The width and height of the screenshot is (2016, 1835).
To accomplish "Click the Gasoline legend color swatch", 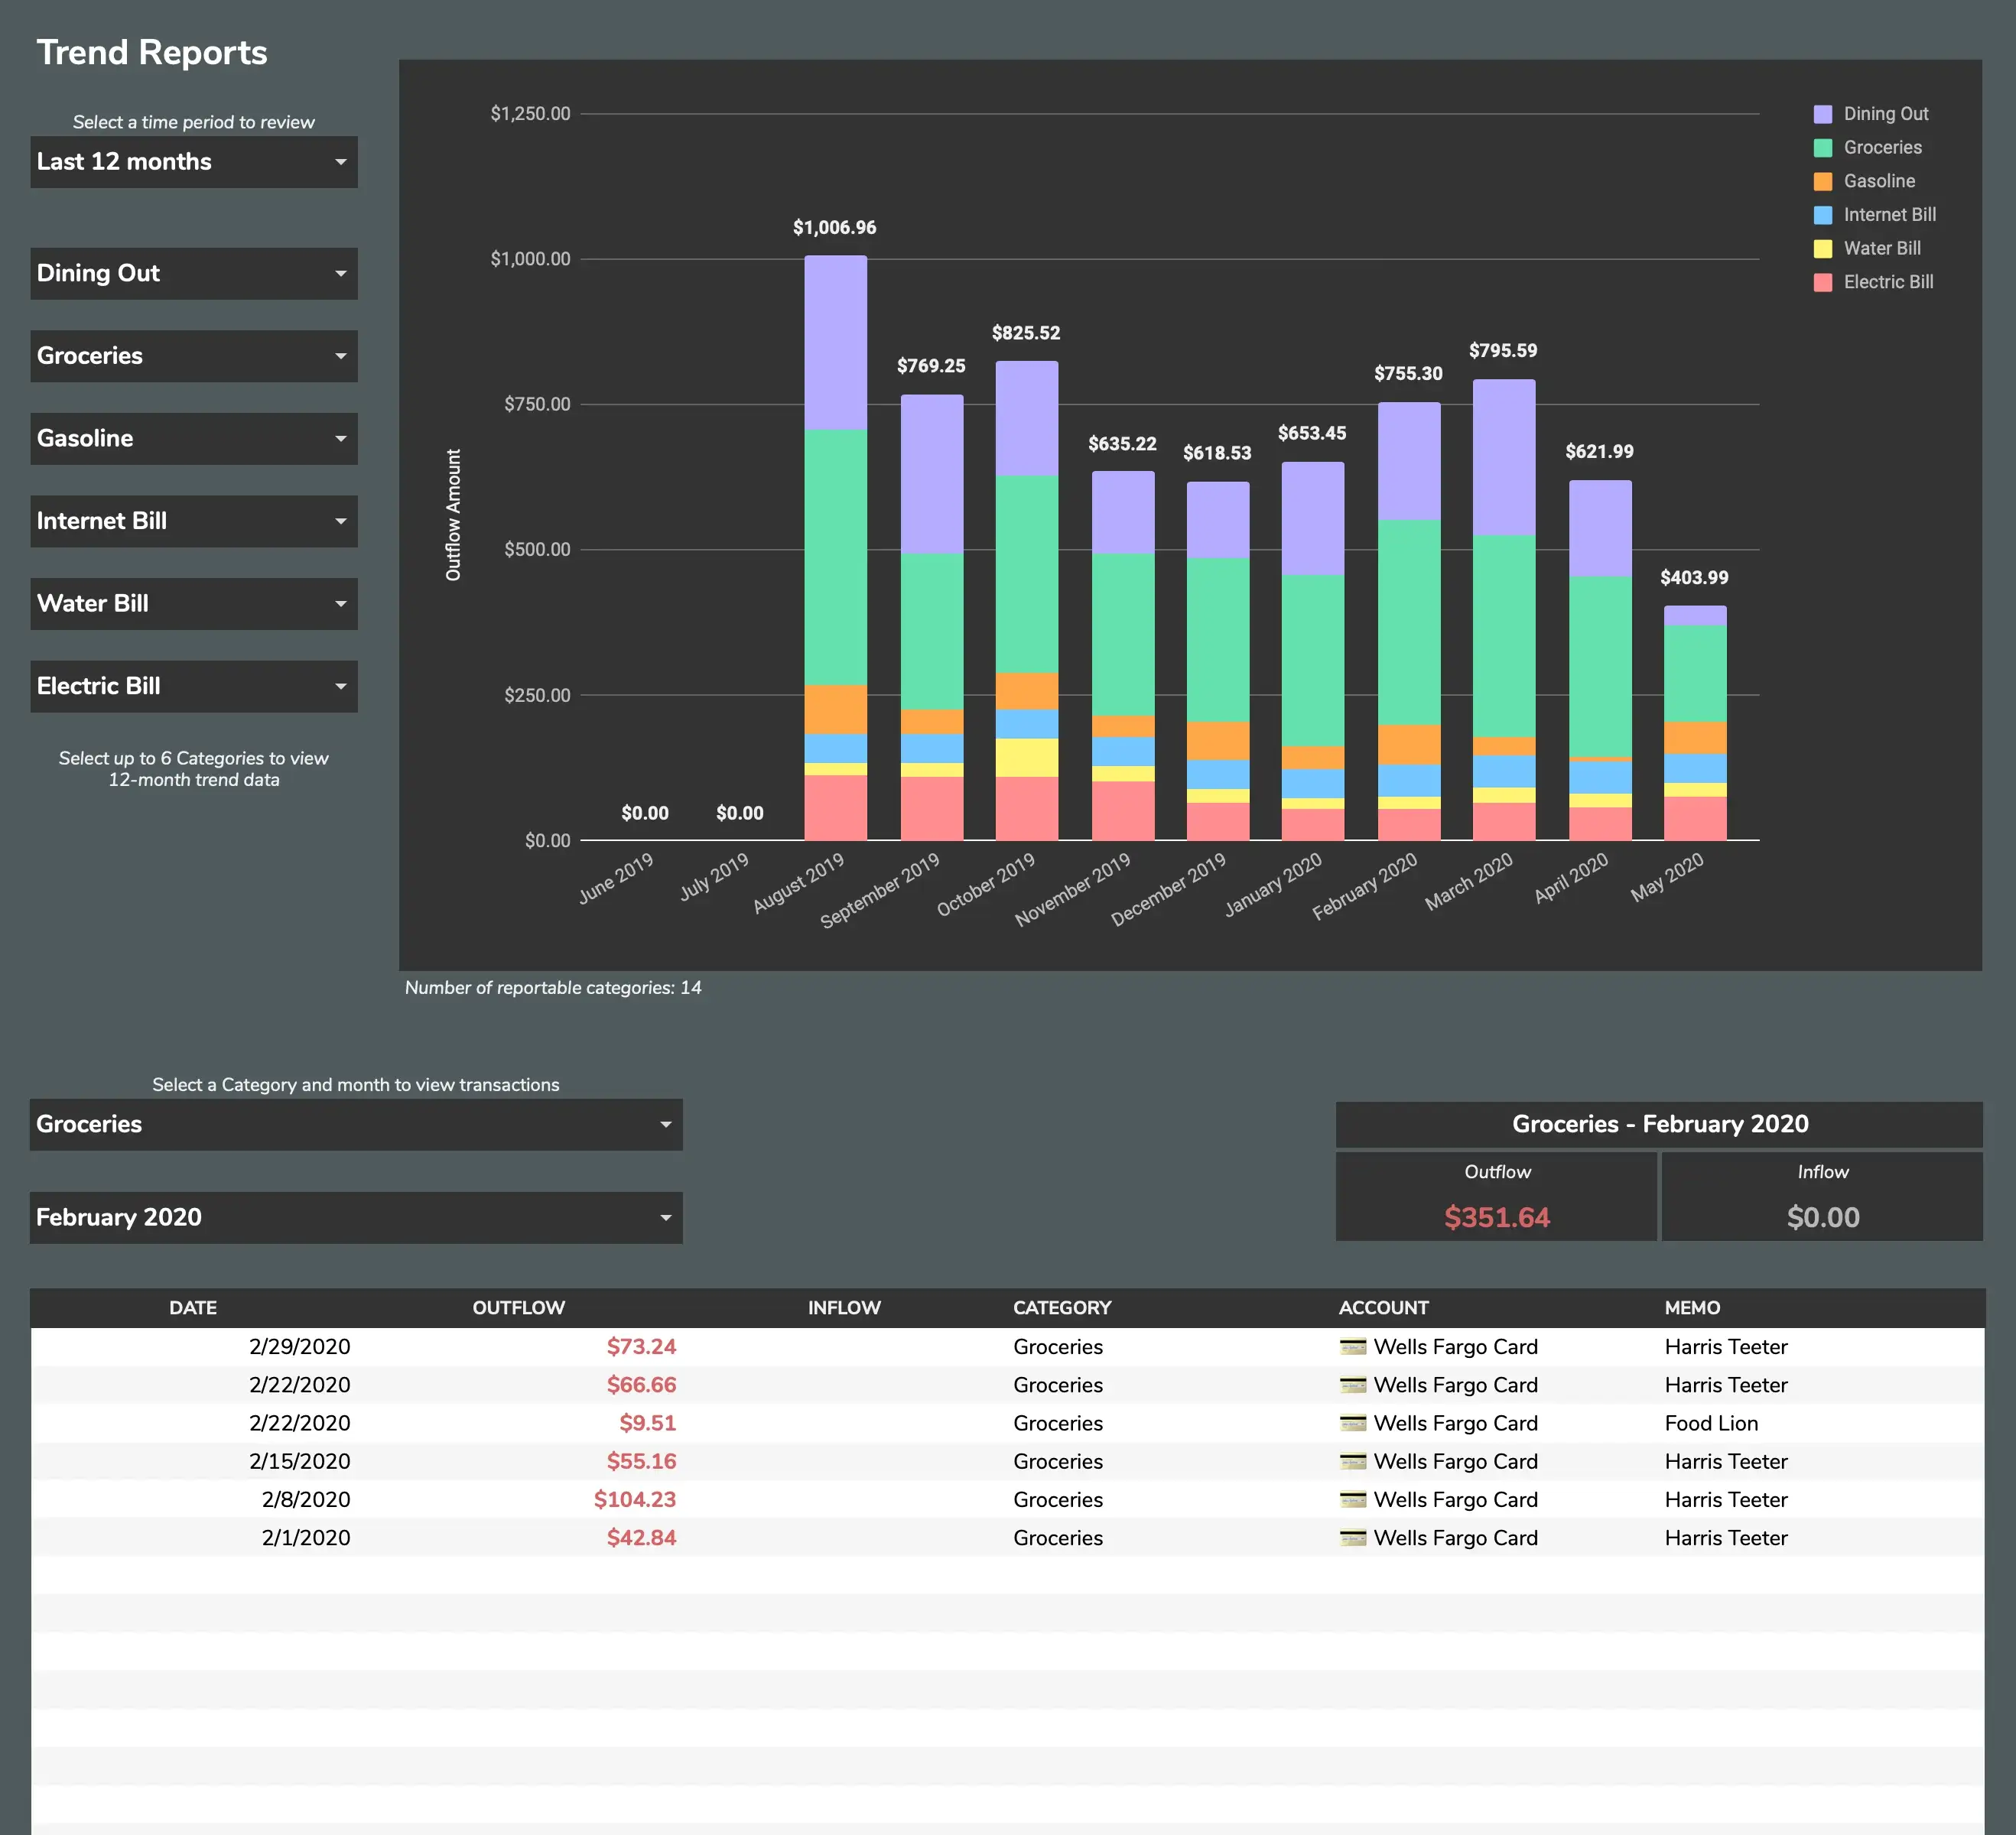I will pos(1823,181).
